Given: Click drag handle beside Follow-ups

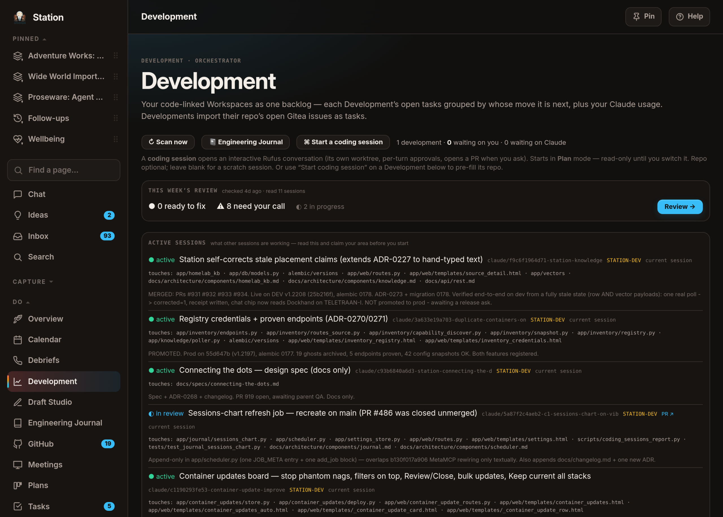Looking at the screenshot, I should (x=116, y=118).
